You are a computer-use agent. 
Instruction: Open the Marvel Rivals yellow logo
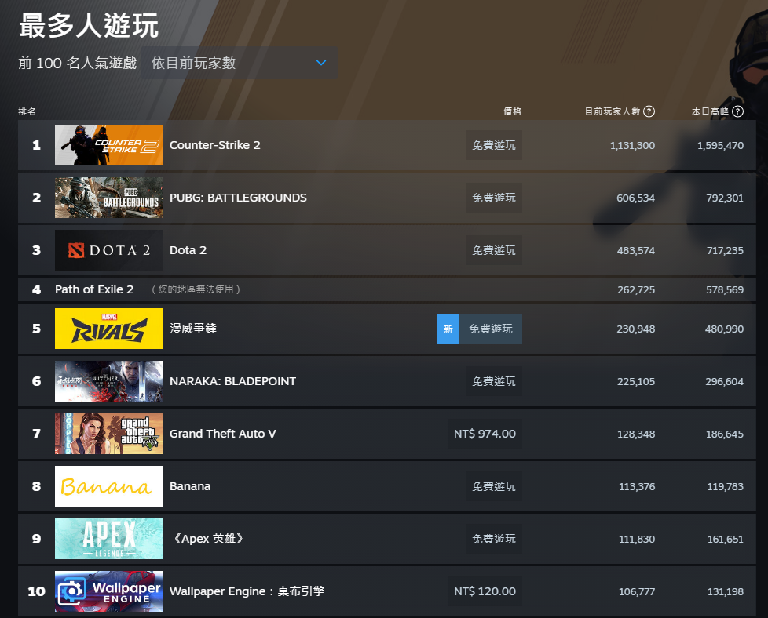(109, 329)
